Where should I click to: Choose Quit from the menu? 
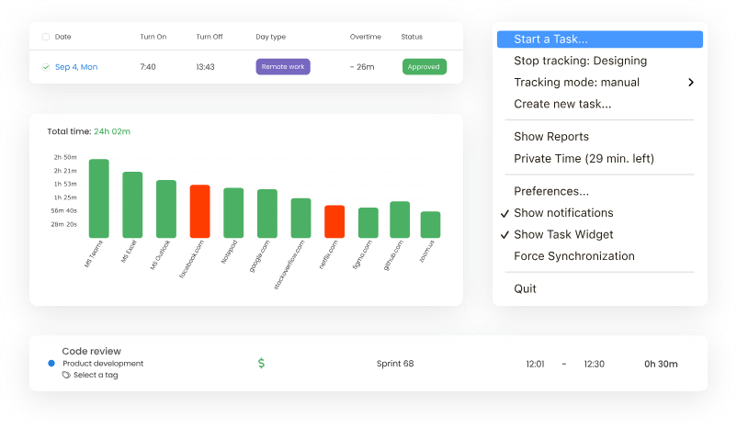[525, 288]
